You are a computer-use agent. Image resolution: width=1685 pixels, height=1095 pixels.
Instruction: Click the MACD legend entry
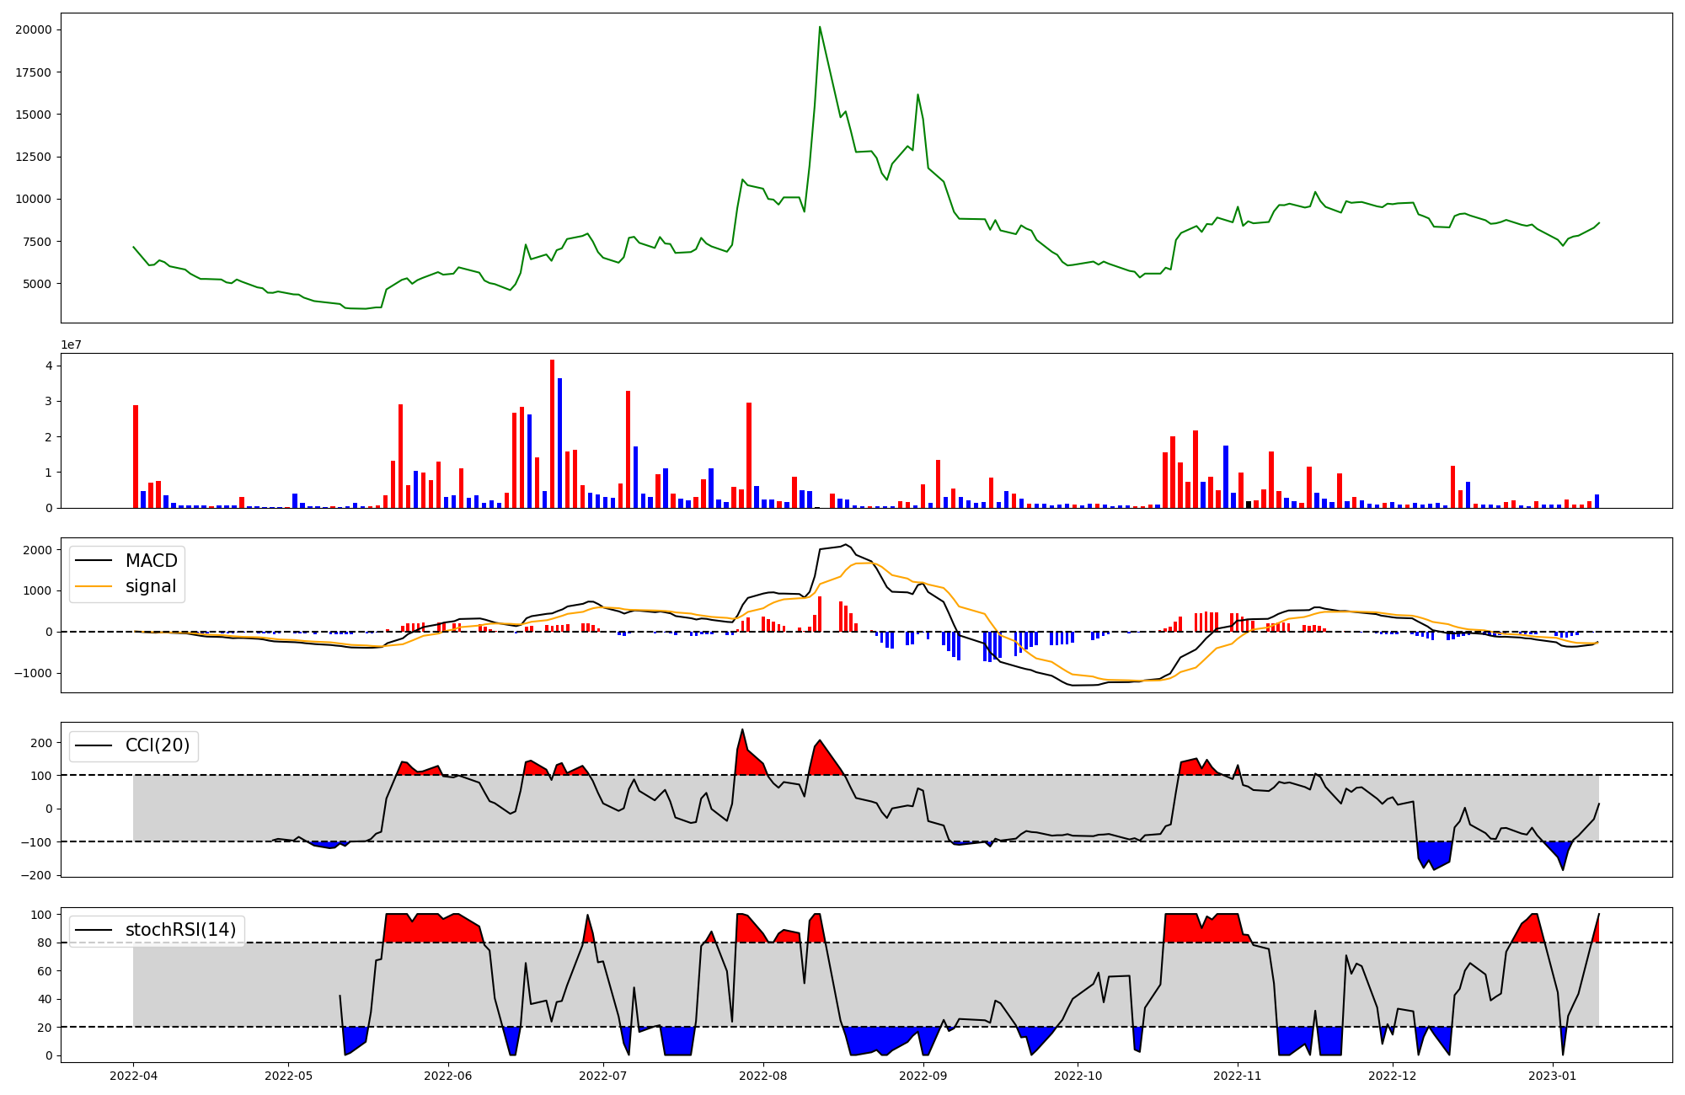pos(151,561)
